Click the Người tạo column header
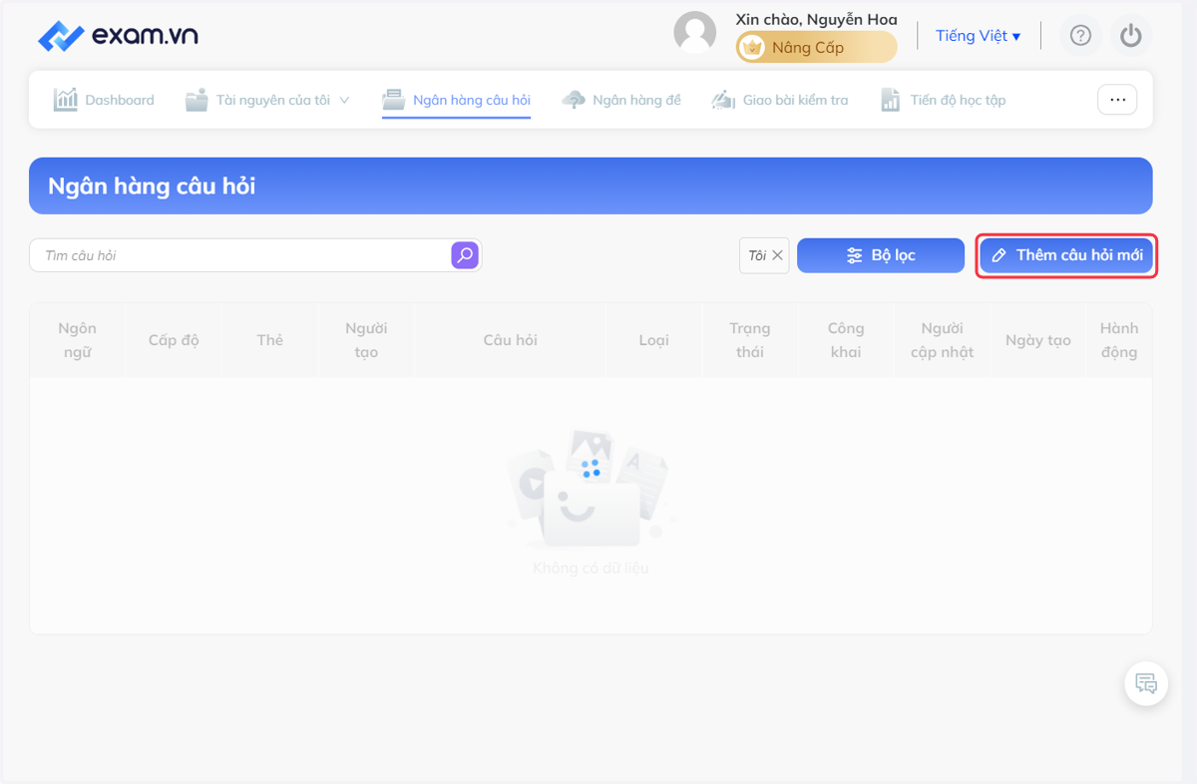The height and width of the screenshot is (784, 1197). 366,340
